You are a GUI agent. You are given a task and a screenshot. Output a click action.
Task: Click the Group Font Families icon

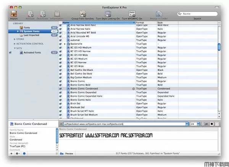coord(82,14)
